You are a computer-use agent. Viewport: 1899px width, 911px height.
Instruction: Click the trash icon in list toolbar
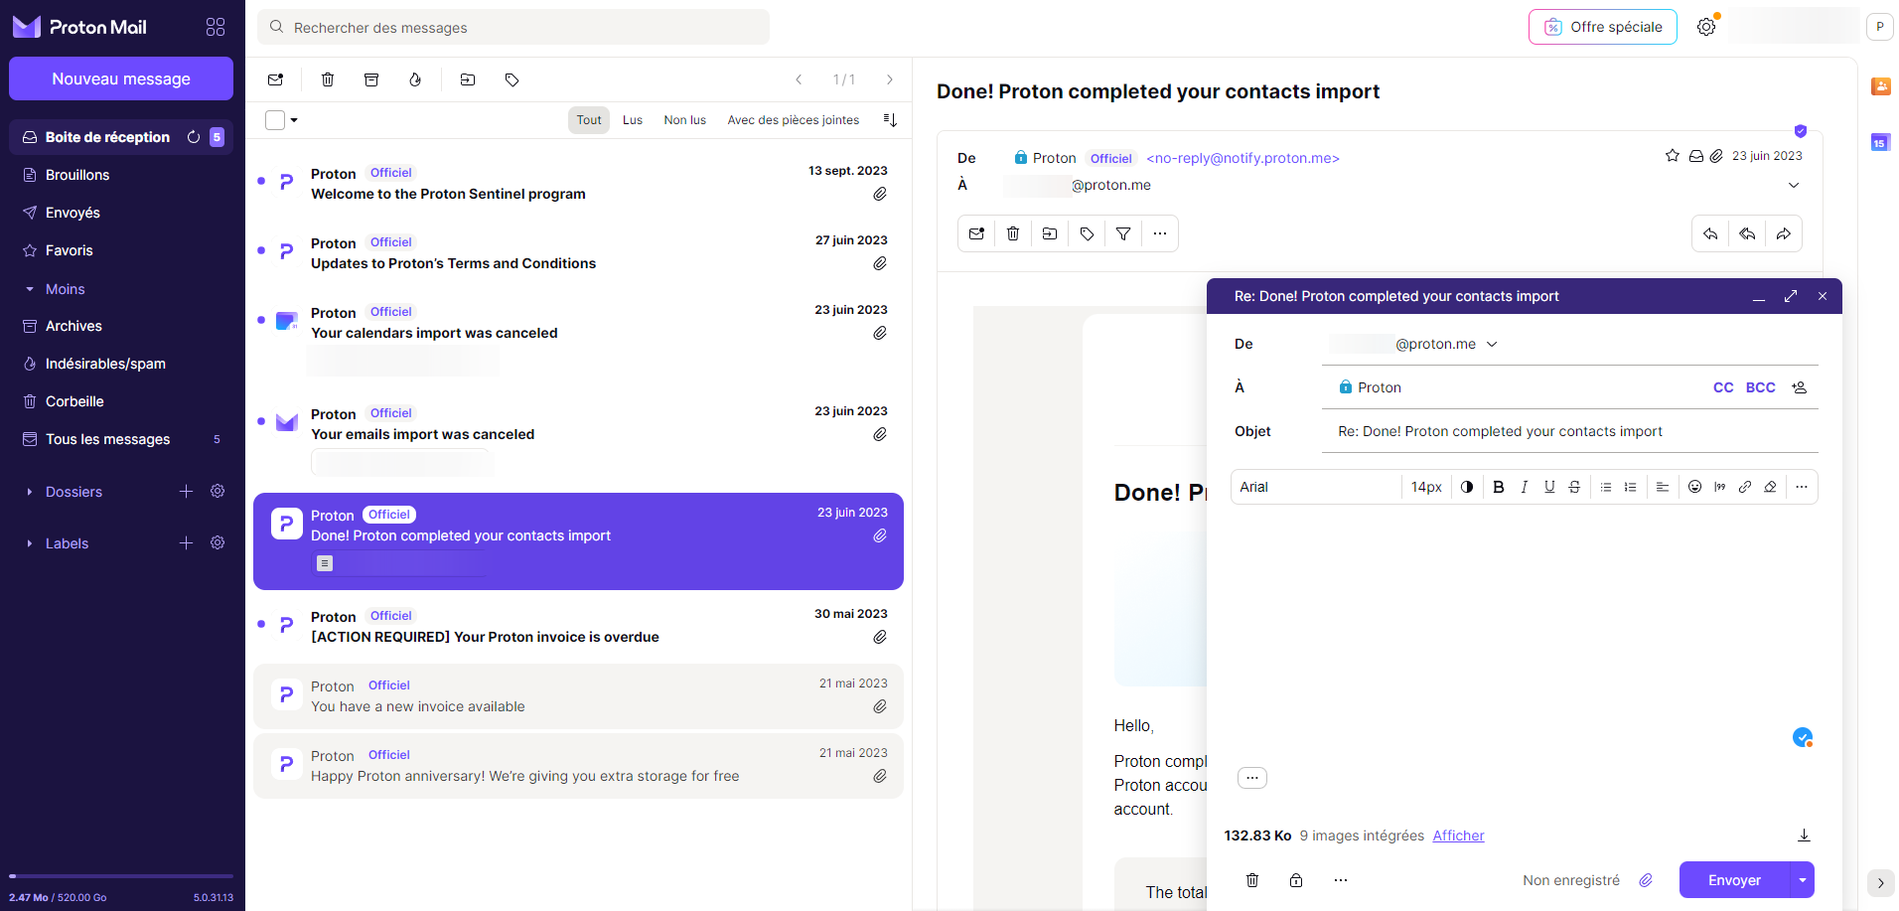tap(328, 79)
